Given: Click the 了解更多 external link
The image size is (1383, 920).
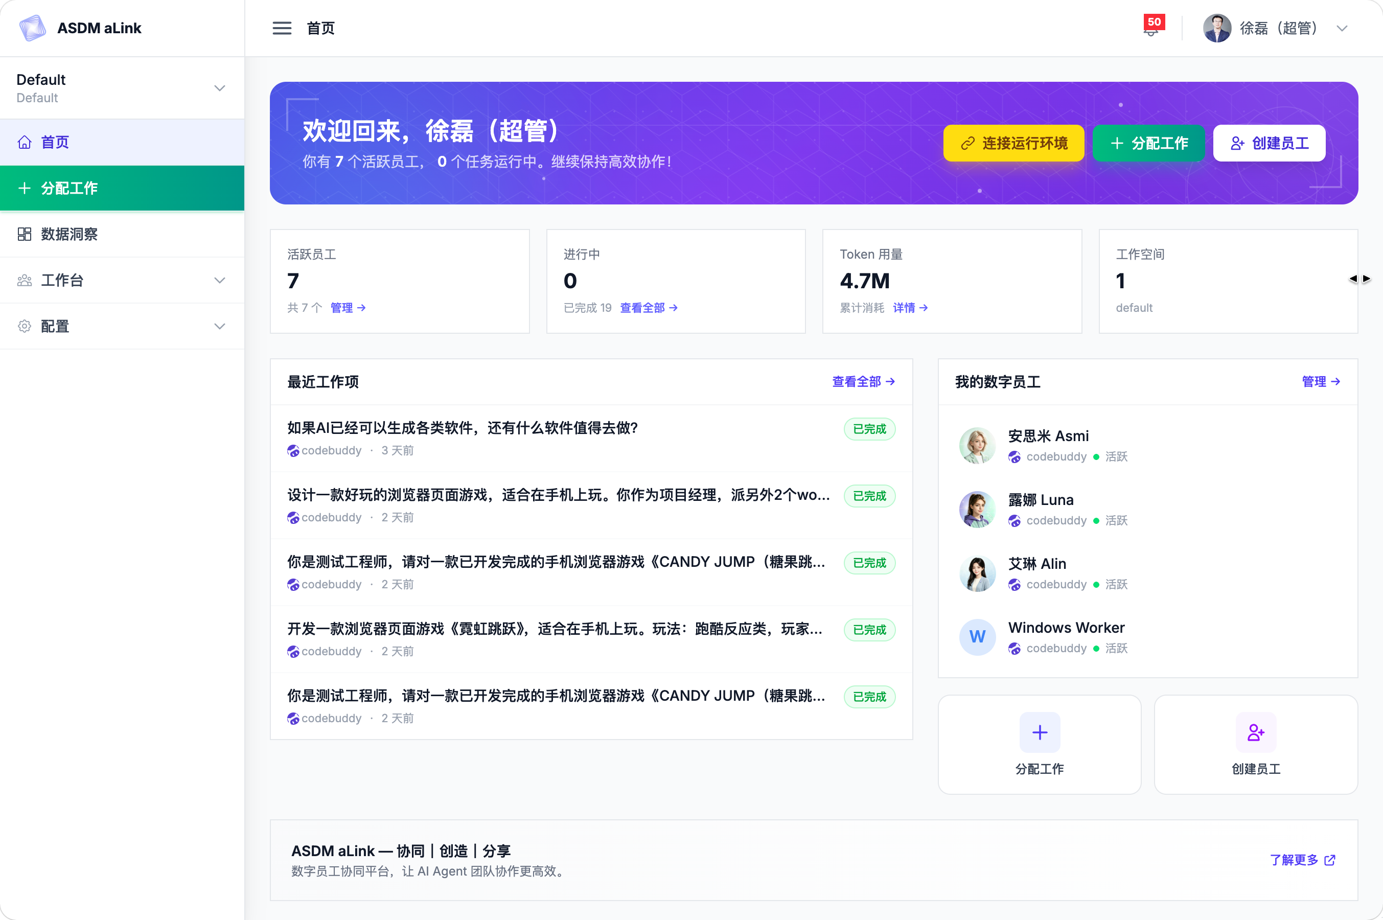Looking at the screenshot, I should point(1303,860).
